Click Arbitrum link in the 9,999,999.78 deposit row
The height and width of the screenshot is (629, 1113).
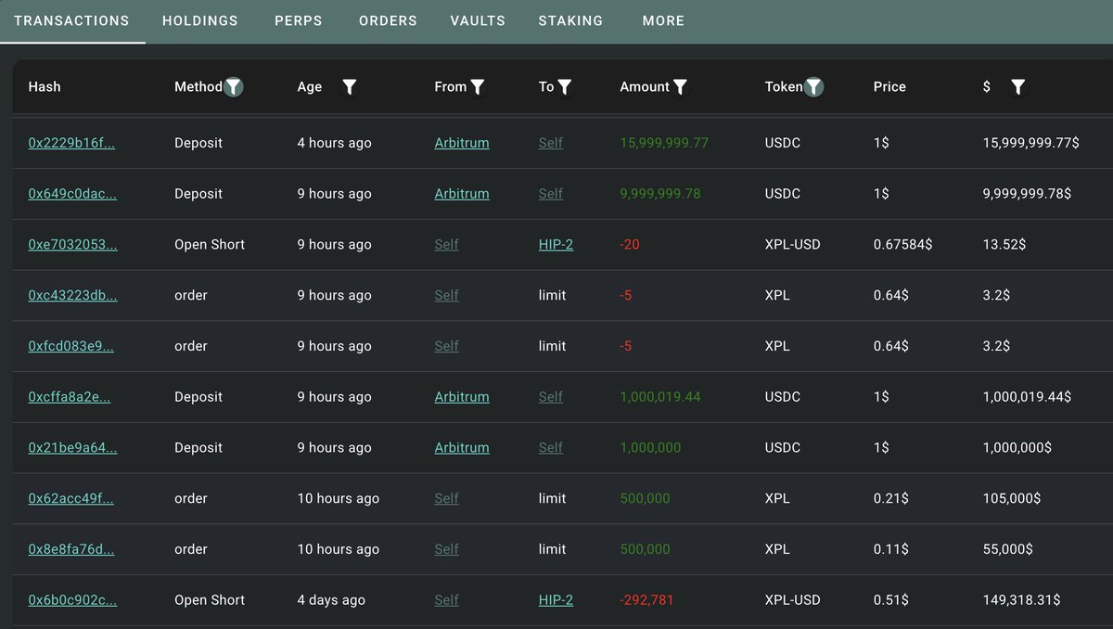tap(462, 194)
